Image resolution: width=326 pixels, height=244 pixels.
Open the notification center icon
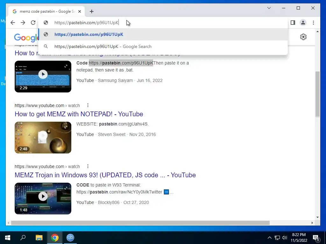pyautogui.click(x=316, y=238)
